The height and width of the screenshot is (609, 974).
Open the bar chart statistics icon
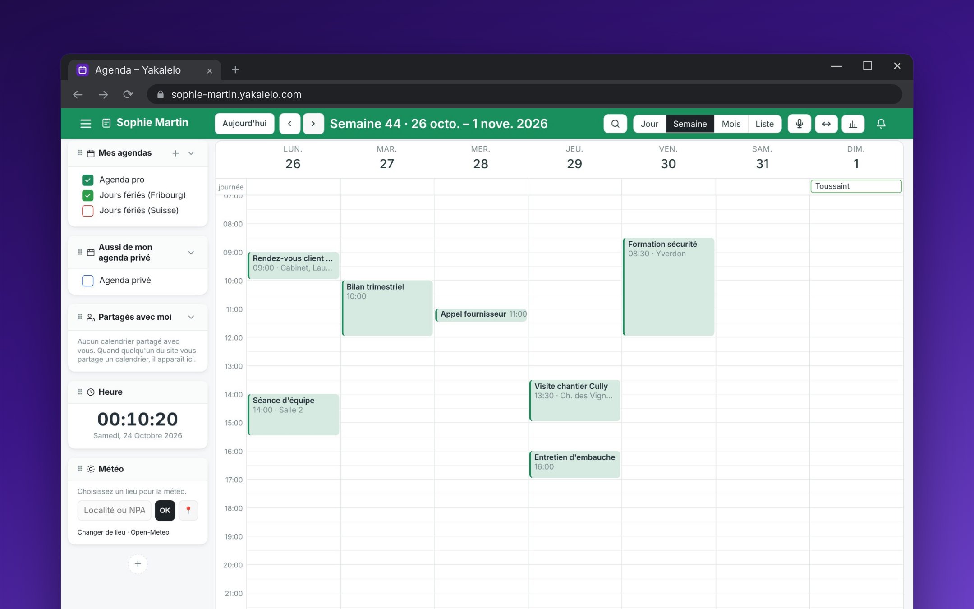pos(853,124)
